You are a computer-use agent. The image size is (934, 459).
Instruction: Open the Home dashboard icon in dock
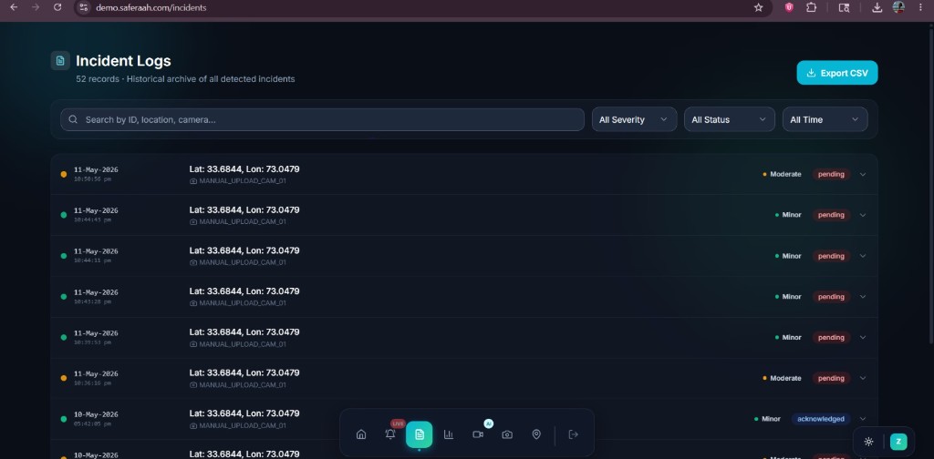[361, 434]
